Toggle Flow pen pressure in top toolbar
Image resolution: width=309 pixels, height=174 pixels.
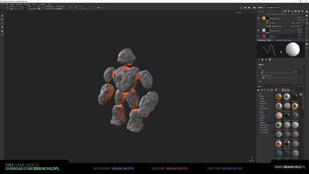pos(42,8)
